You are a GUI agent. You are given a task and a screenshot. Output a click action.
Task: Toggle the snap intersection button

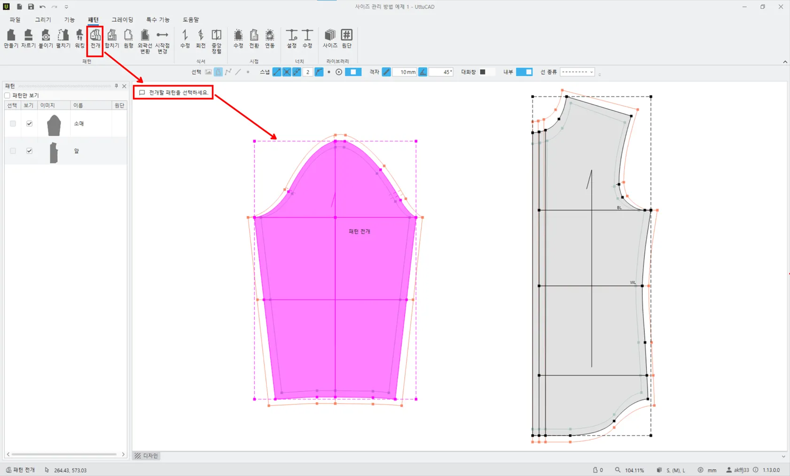(x=287, y=72)
